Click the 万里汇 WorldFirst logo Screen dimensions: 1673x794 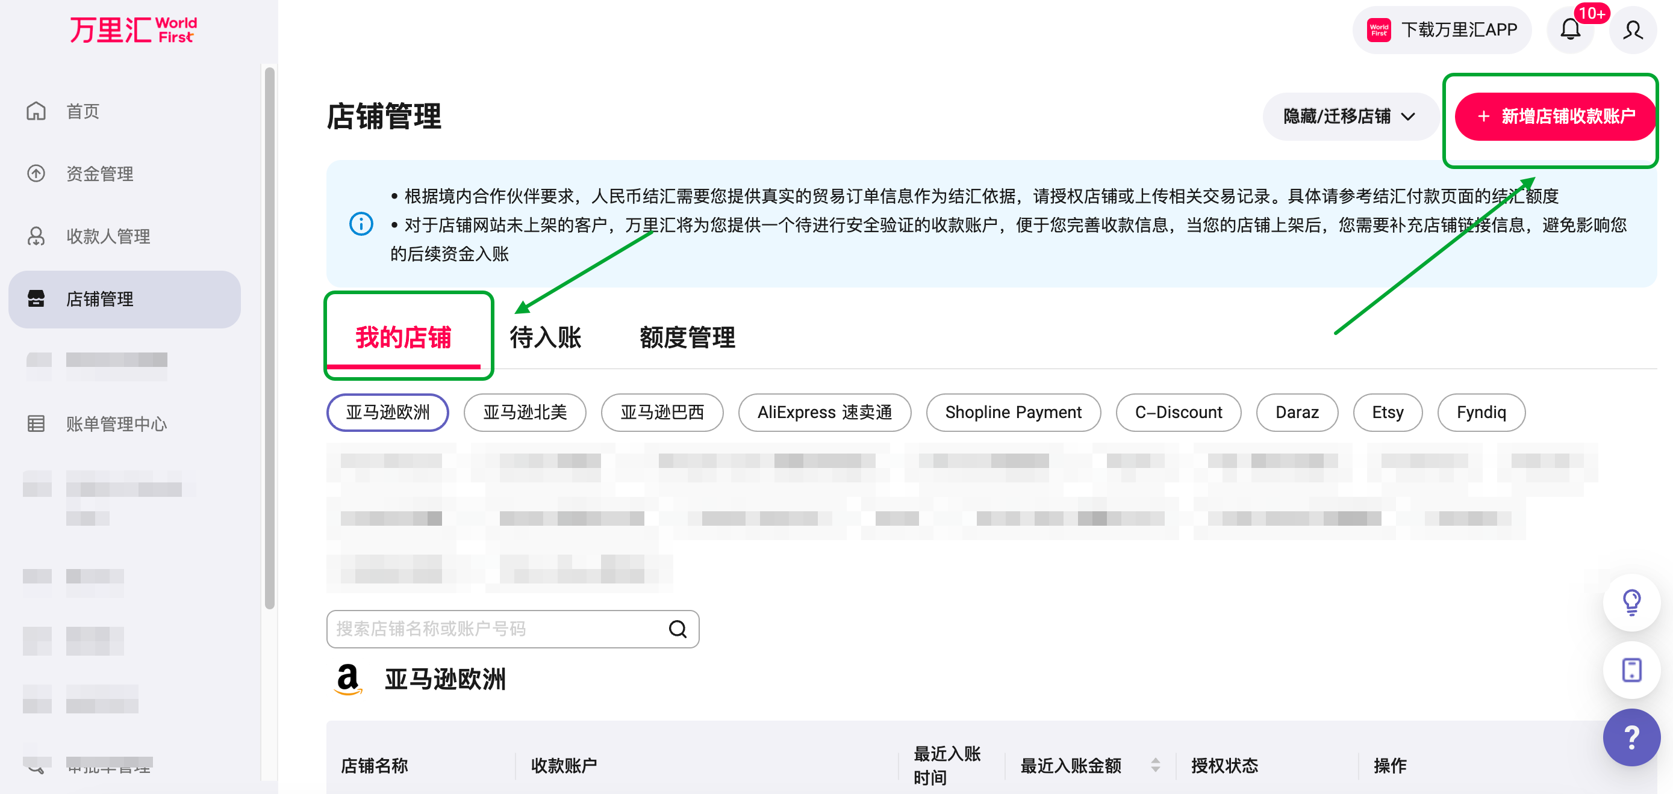(x=133, y=30)
